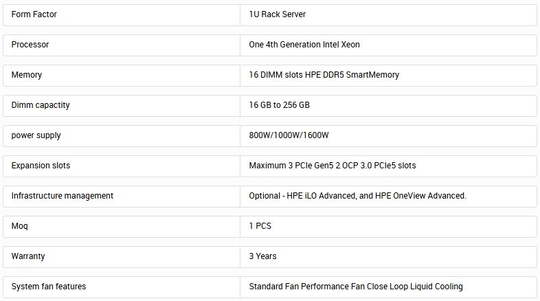Select the 3 Years warranty value
This screenshot has width=540, height=301.
tap(263, 256)
